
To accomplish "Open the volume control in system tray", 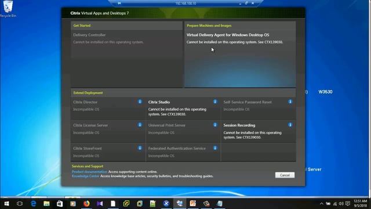I will [x=341, y=204].
